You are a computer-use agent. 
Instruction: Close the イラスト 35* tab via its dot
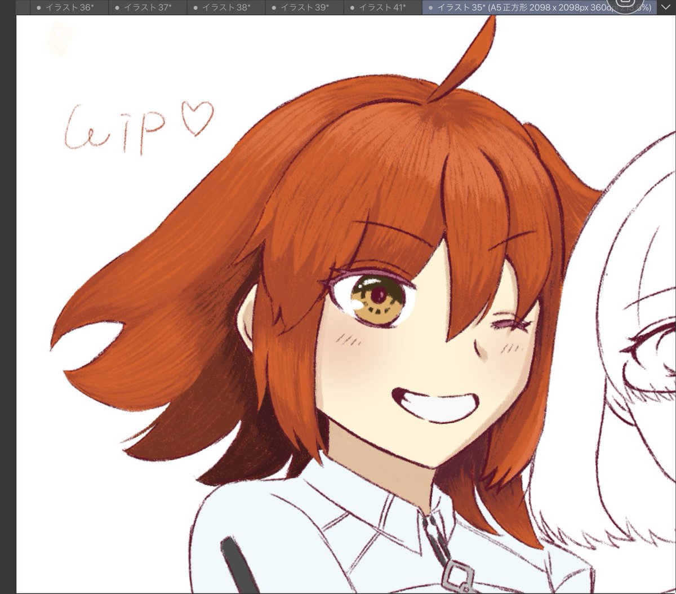pyautogui.click(x=430, y=8)
